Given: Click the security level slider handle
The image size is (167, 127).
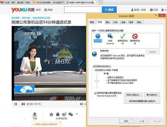Looking at the screenshot, I should 97,81.
